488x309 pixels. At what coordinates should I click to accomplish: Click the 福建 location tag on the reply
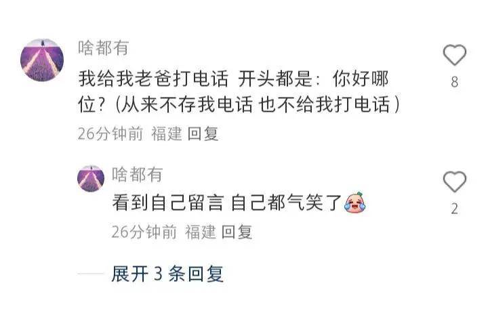(201, 232)
